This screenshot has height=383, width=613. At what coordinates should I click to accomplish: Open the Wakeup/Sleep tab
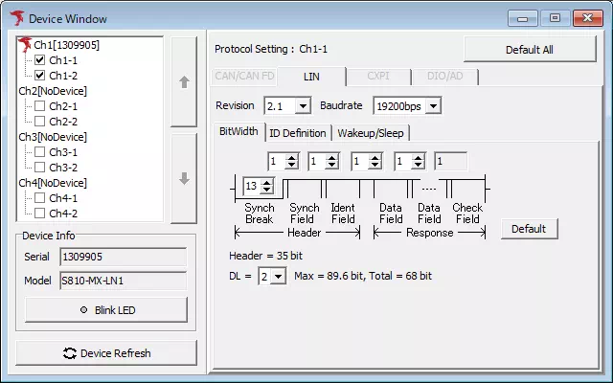point(372,133)
